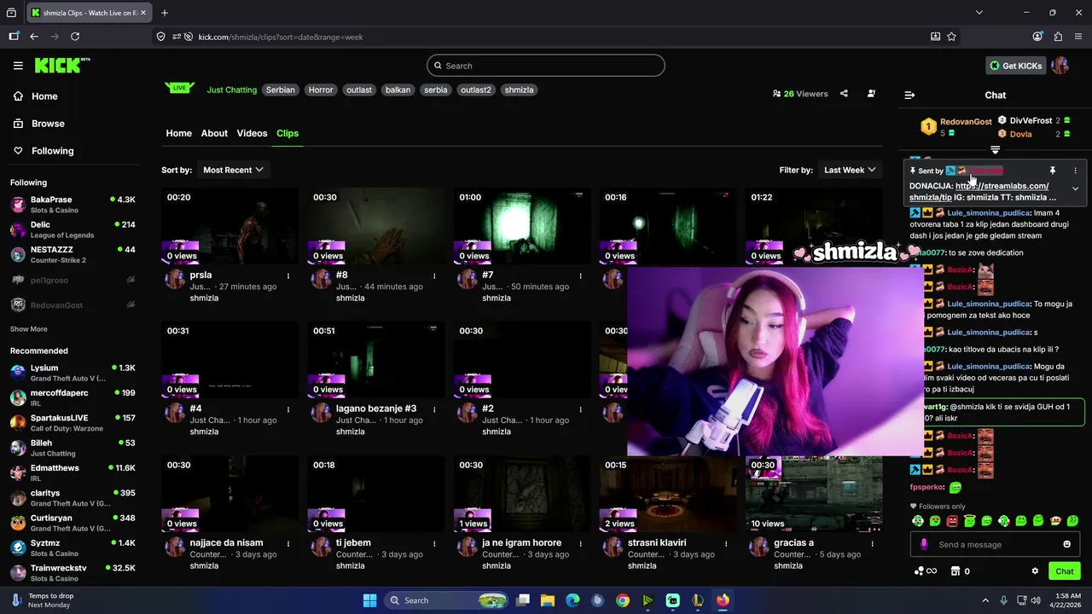Click the Just Chatting category link
Image resolution: width=1092 pixels, height=614 pixels.
click(232, 90)
